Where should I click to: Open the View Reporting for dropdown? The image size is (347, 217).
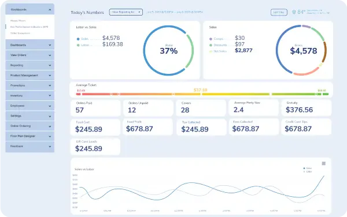tap(125, 12)
